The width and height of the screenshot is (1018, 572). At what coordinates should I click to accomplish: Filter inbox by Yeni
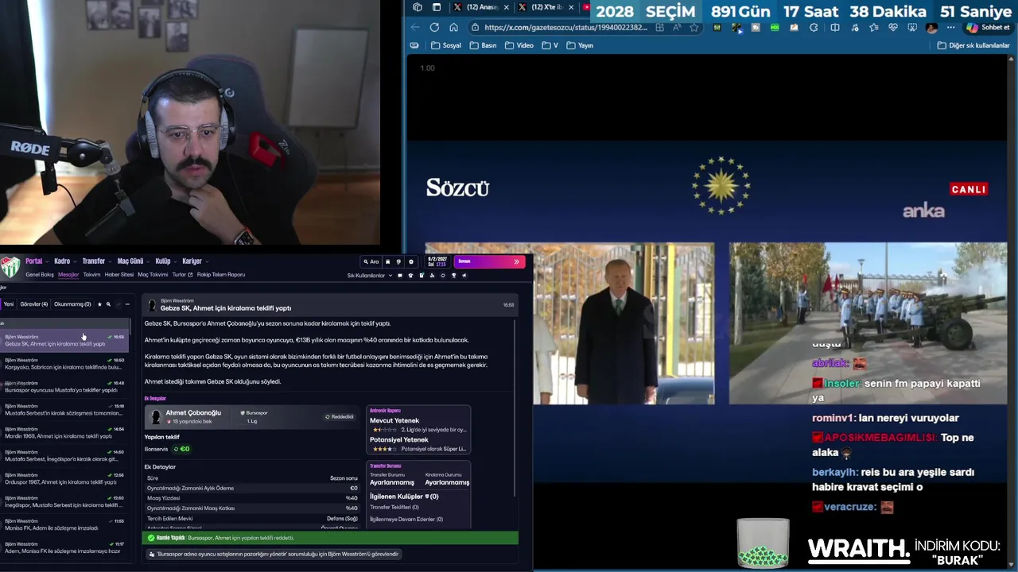(x=9, y=304)
